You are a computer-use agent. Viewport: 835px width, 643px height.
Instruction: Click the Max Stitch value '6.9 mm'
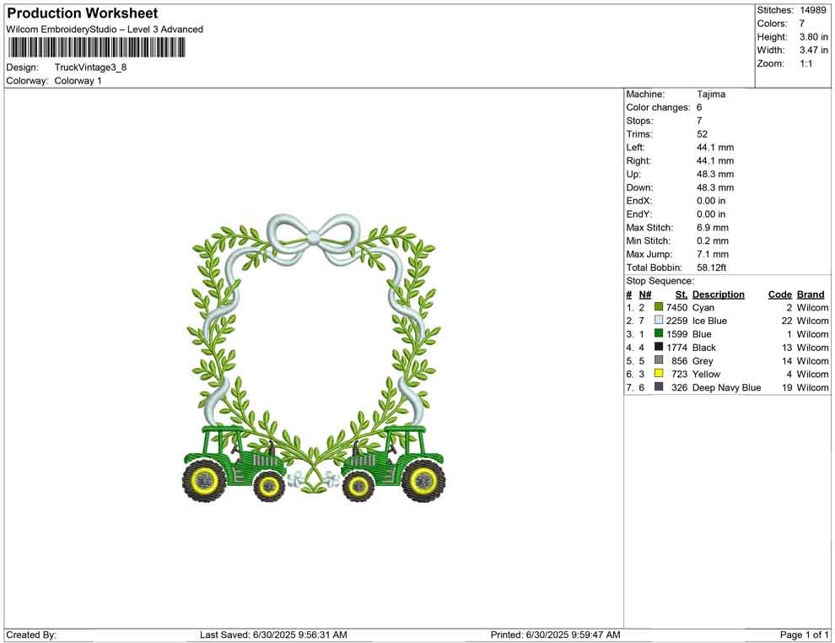coord(713,228)
